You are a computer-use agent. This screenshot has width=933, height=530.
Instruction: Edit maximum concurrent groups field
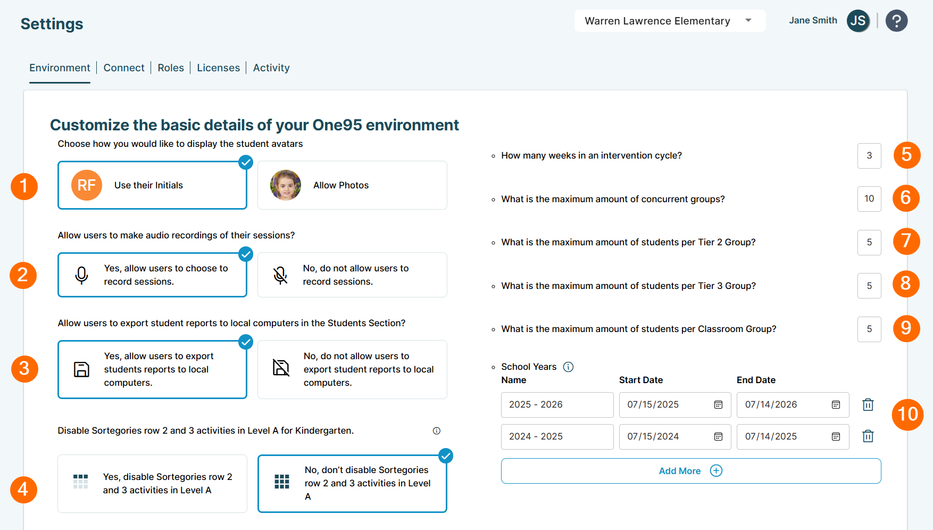coord(869,199)
